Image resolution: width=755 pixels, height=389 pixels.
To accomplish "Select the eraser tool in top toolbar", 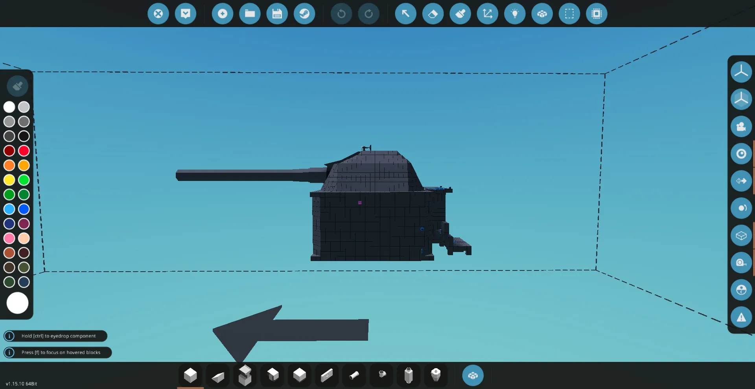I will tap(433, 14).
